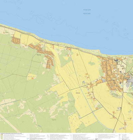The height and width of the screenshot is (140, 133).
Task: Click the isolated orange housing block in northwest
Action: pyautogui.click(x=16, y=40)
